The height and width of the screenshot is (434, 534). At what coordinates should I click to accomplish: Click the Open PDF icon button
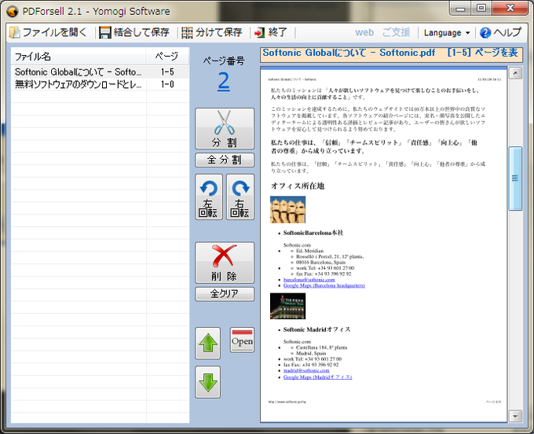point(242,340)
